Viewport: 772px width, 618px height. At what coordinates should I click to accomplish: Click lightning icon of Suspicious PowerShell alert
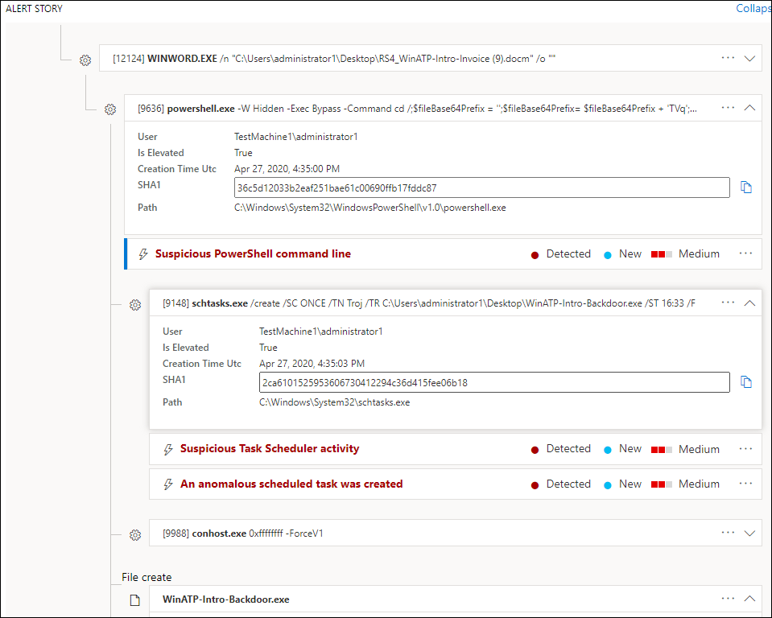tap(143, 254)
